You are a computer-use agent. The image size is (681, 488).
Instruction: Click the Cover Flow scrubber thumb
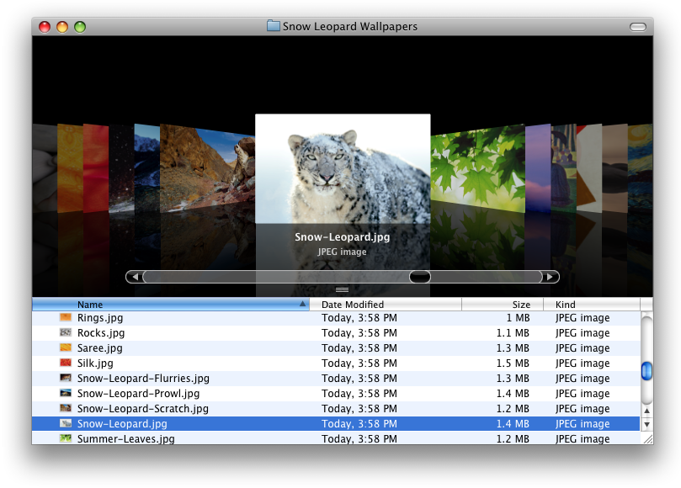tap(420, 277)
